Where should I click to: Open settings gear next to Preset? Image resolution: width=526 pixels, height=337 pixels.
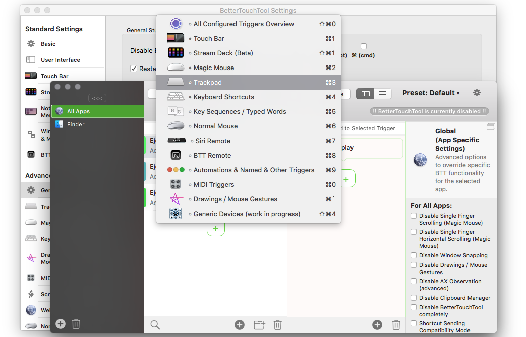point(477,93)
